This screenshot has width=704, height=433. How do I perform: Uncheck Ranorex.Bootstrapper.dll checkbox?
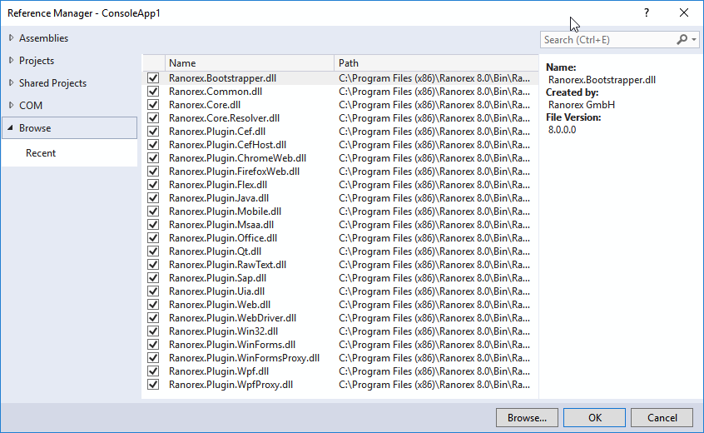pos(153,78)
